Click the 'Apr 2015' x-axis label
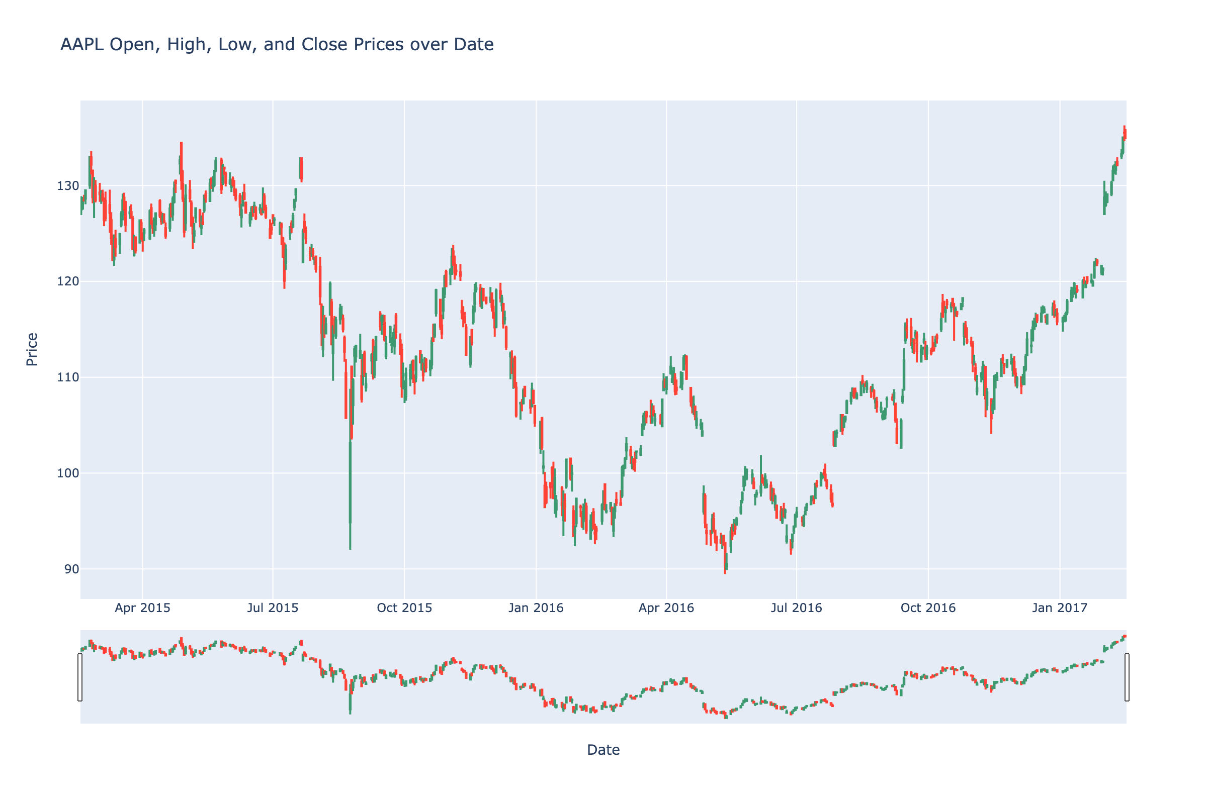Screen dimensions: 1207x804 (x=143, y=608)
